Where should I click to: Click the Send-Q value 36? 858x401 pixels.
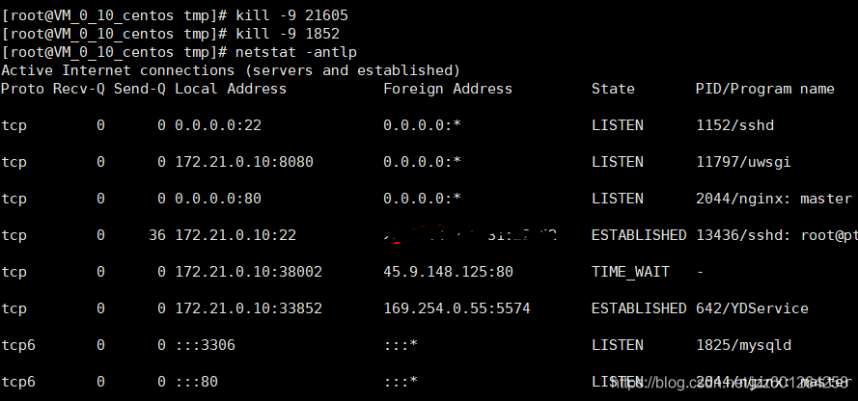(x=157, y=235)
